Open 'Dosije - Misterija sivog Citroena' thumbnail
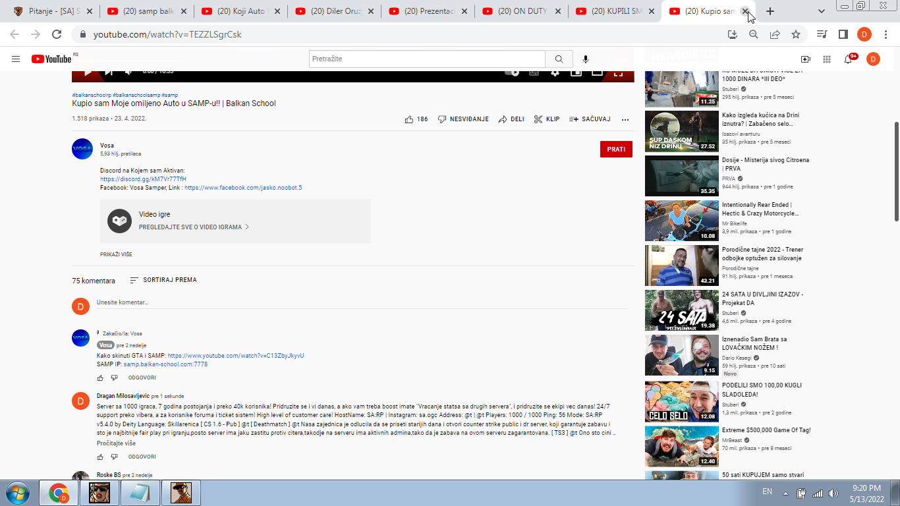The height and width of the screenshot is (506, 900). point(682,176)
